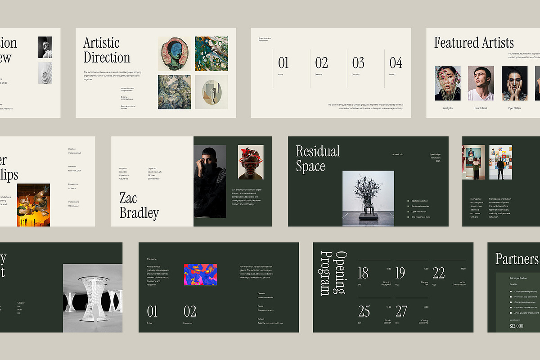This screenshot has height=360, width=540.
Task: Click the 'Piper Phillips' name caption under portrait
Action: (x=514, y=108)
